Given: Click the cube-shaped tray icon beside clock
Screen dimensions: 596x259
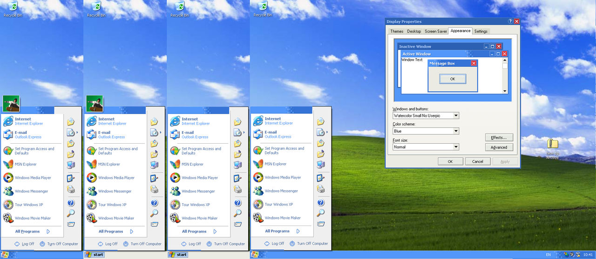Looking at the screenshot, I should [x=578, y=255].
